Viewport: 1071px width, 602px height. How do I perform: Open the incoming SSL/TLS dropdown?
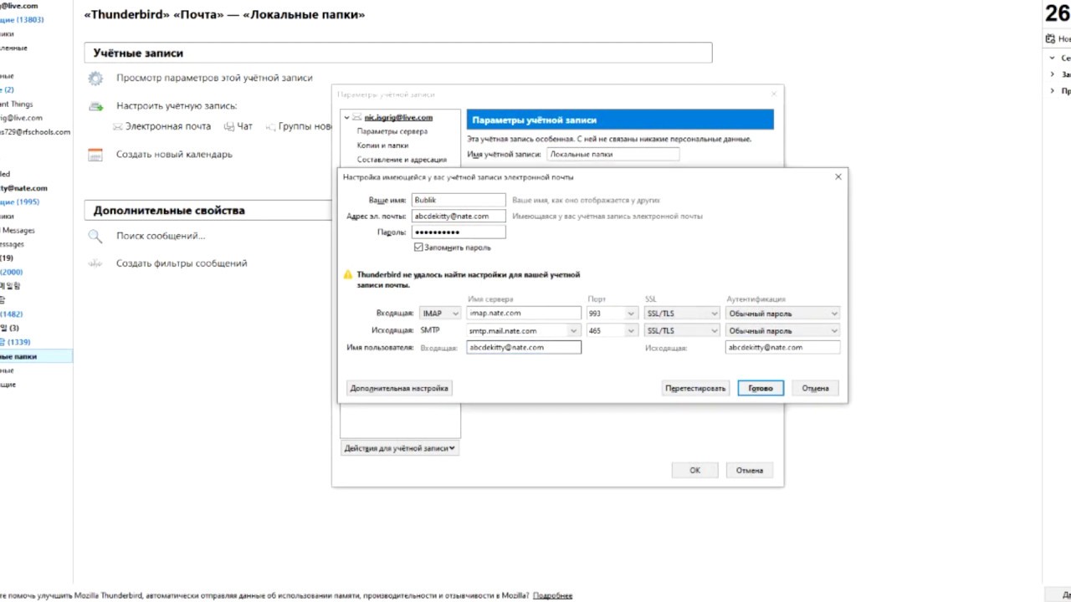[x=682, y=314]
